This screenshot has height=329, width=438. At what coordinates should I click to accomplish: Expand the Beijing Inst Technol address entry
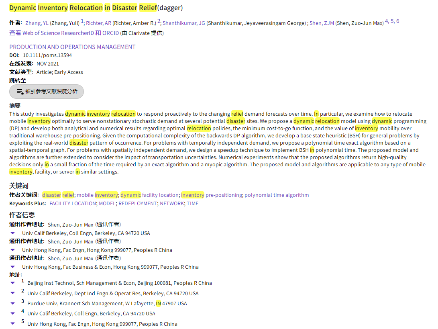(12, 283)
